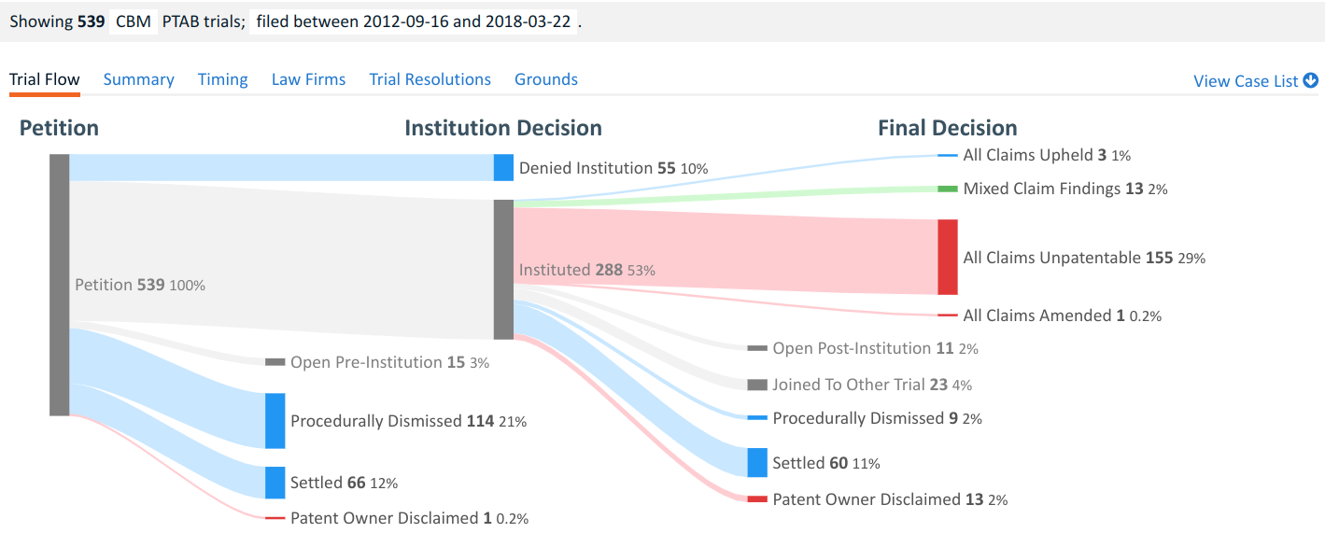Open the View Case List link
Viewport: 1325px width, 547px height.
[1246, 81]
